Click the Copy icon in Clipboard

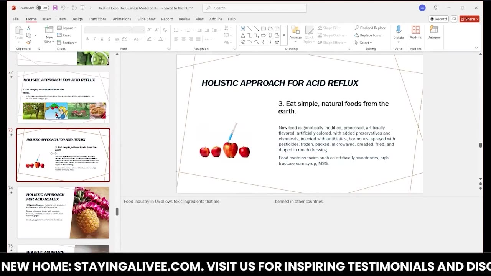tap(28, 35)
